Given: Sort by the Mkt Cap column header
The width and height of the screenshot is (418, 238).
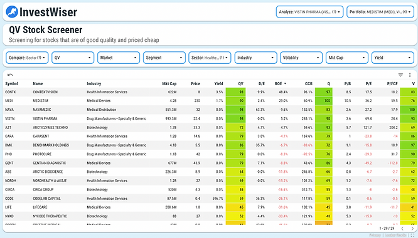Looking at the screenshot, I should [169, 84].
